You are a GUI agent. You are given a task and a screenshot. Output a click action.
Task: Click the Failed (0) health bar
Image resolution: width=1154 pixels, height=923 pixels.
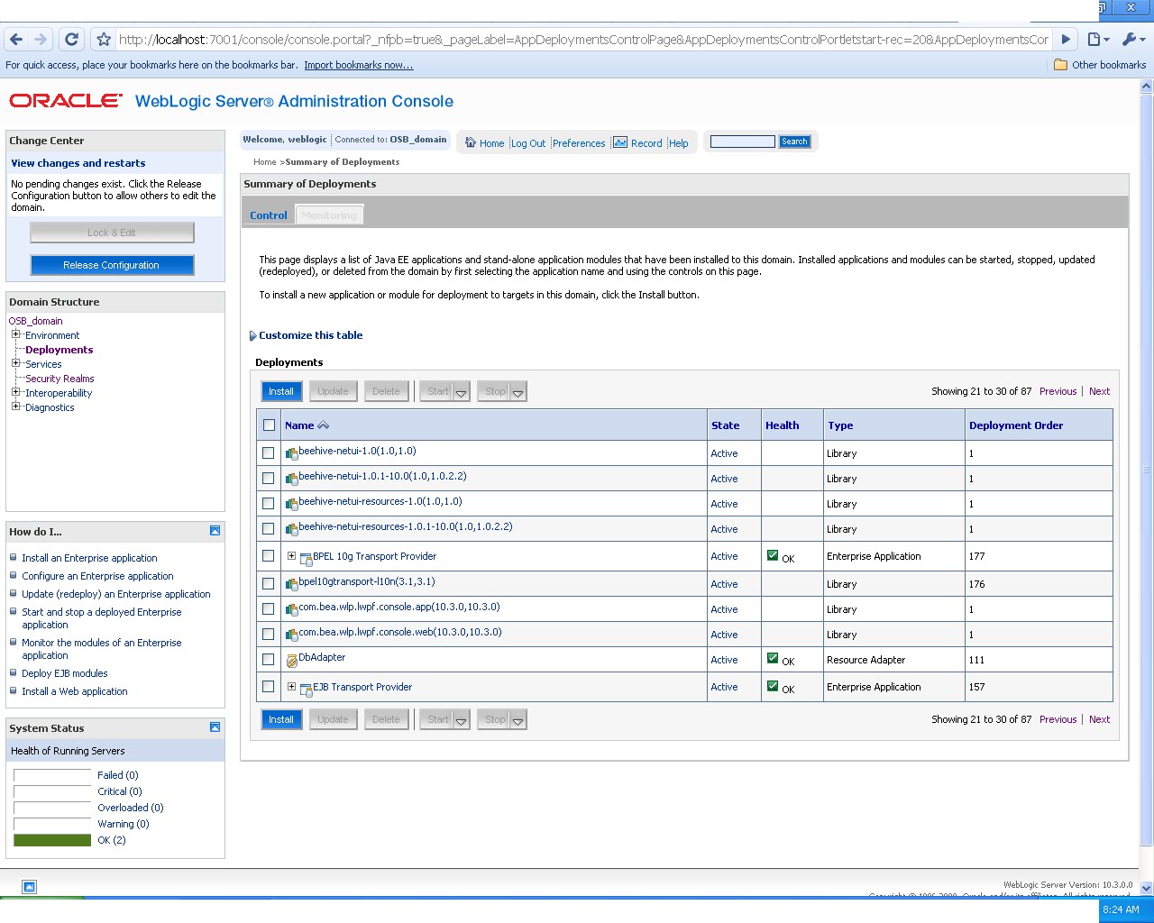pyautogui.click(x=52, y=775)
